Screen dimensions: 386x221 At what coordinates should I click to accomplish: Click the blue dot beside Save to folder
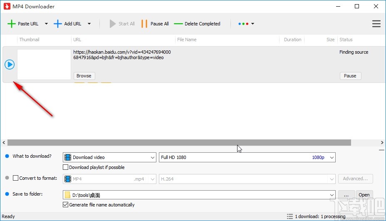(7, 194)
